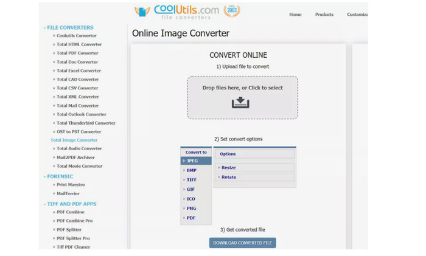Open the Total Excel Converter link
426x256 pixels.
pos(79,71)
